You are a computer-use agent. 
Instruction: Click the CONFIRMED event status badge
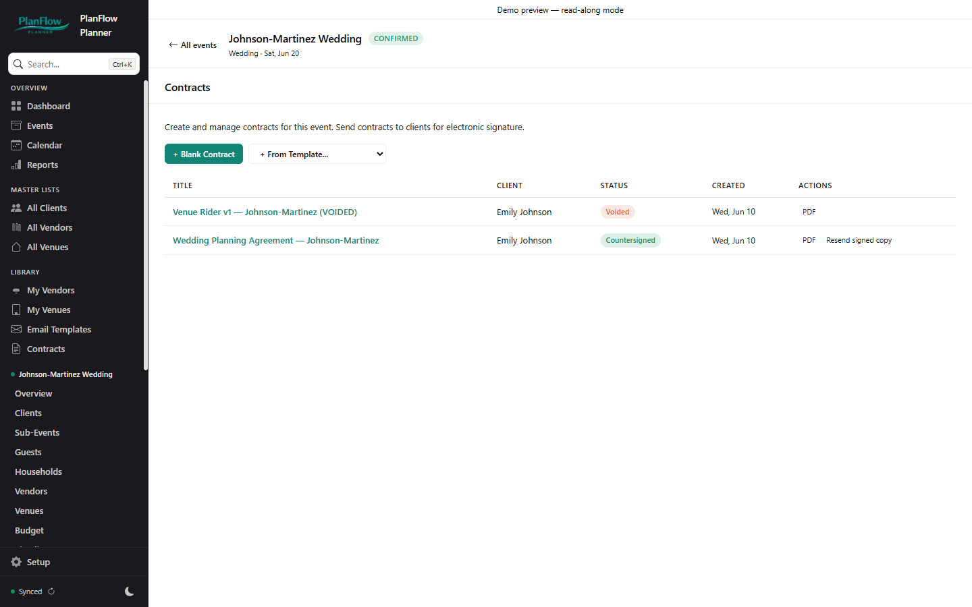[x=396, y=38]
